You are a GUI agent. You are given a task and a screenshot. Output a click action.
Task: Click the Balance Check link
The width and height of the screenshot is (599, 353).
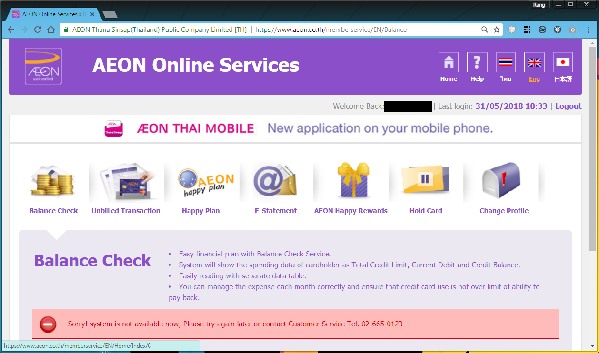(x=53, y=211)
